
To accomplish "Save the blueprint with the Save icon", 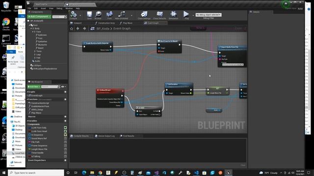I will [89, 15].
